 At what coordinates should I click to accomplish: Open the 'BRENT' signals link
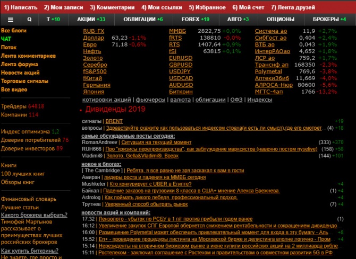tap(114, 121)
